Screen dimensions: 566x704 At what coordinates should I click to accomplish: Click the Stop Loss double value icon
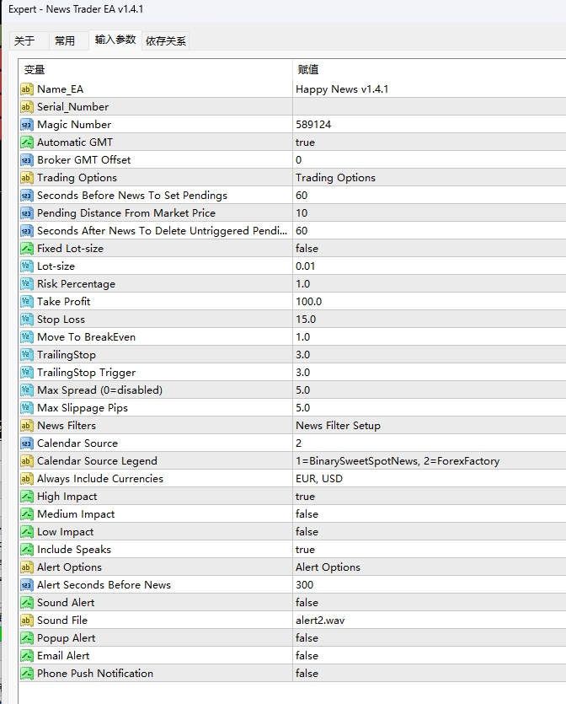pyautogui.click(x=26, y=319)
